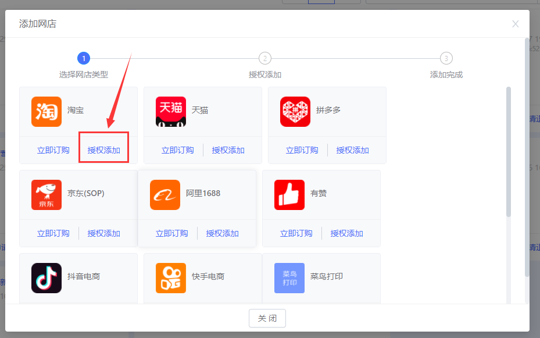Click the 拼多多 store name text

pos(328,110)
